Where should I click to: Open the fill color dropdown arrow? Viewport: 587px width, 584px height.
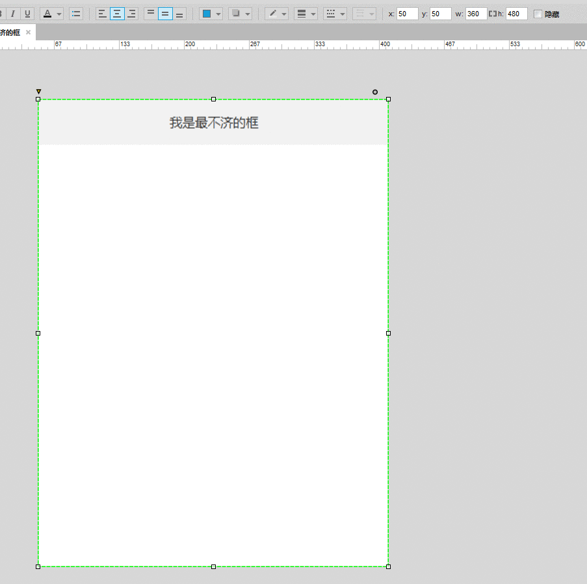tap(218, 14)
